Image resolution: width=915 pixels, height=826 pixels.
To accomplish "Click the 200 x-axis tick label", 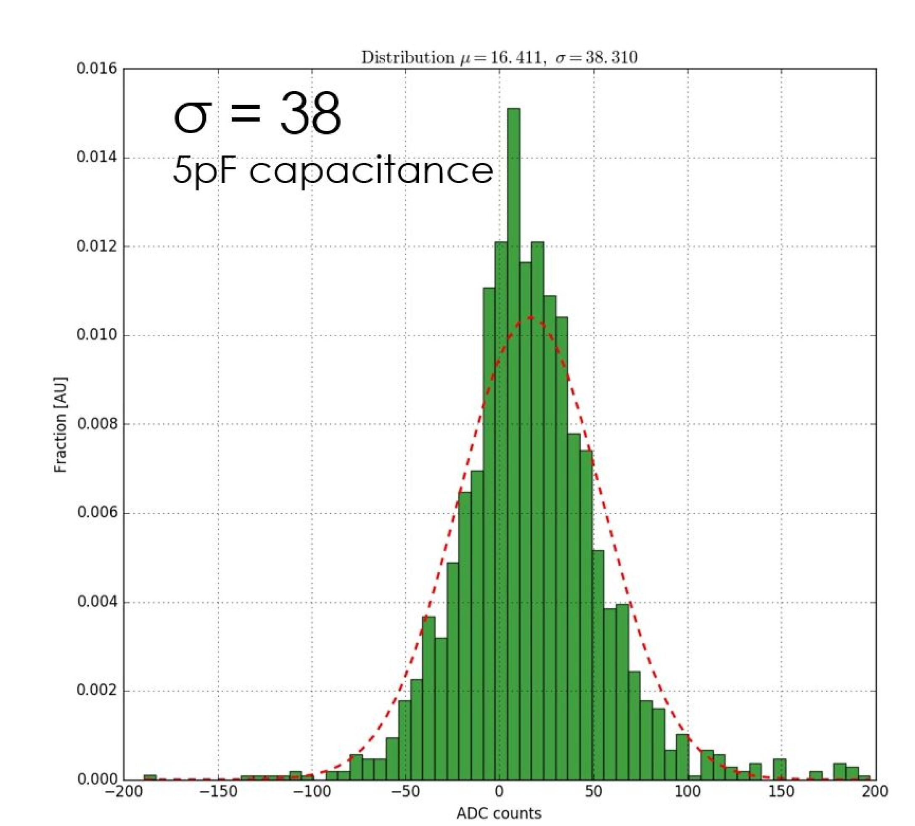I will 875,792.
